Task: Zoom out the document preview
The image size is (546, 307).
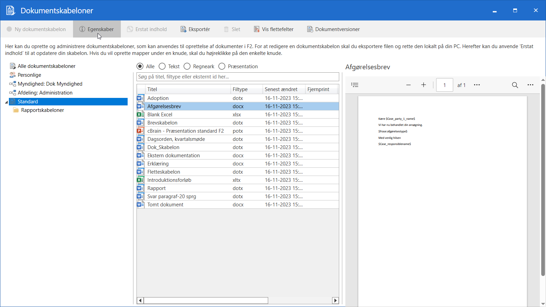Action: [408, 85]
